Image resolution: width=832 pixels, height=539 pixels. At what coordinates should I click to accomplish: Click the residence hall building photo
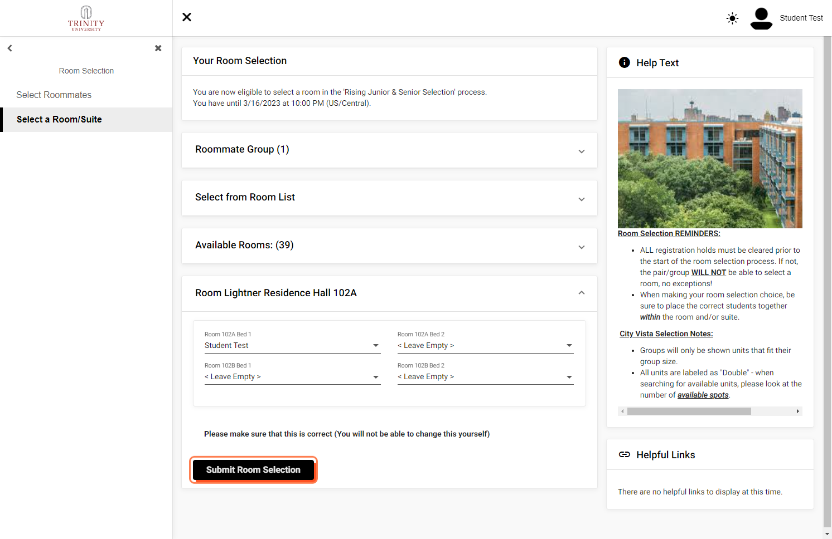click(710, 159)
